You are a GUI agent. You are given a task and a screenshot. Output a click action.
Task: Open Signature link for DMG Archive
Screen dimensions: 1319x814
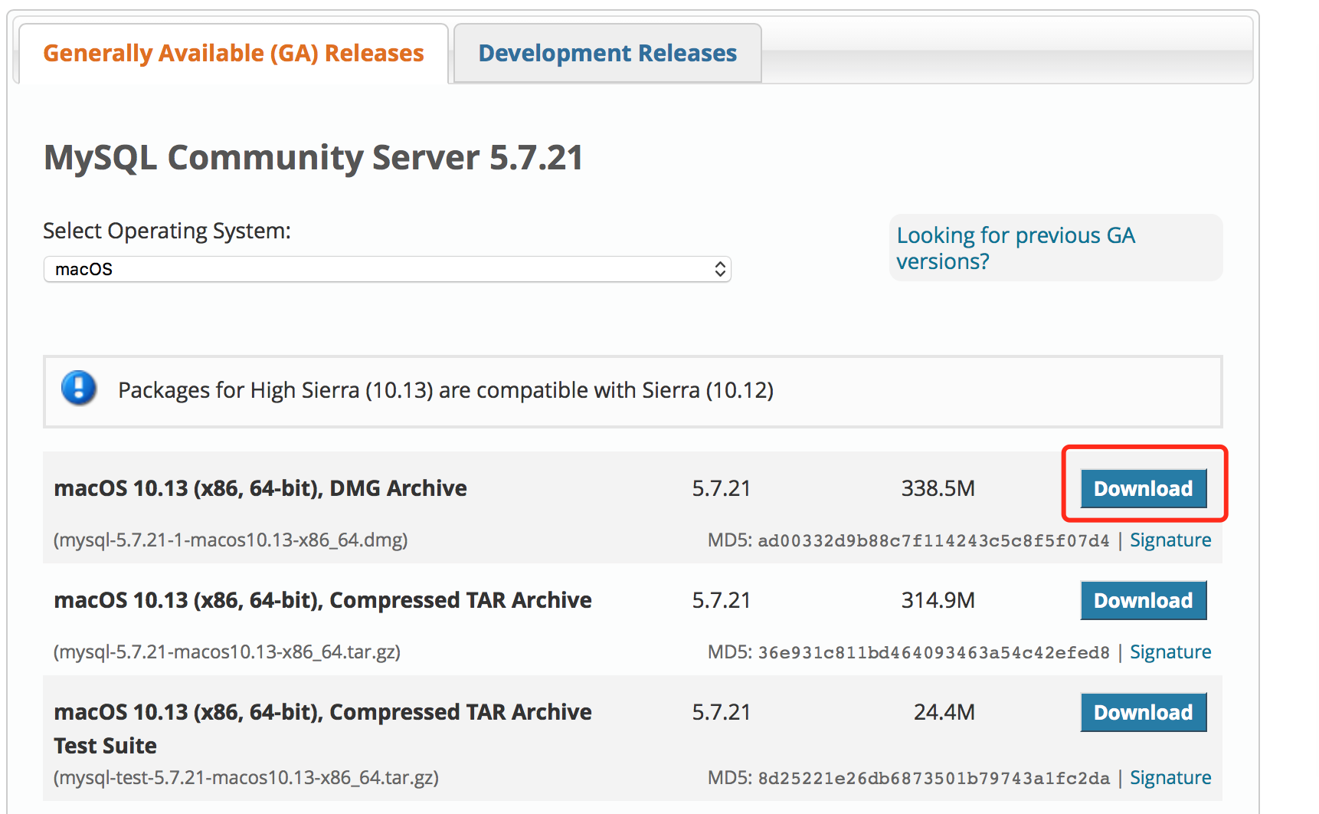coord(1170,540)
